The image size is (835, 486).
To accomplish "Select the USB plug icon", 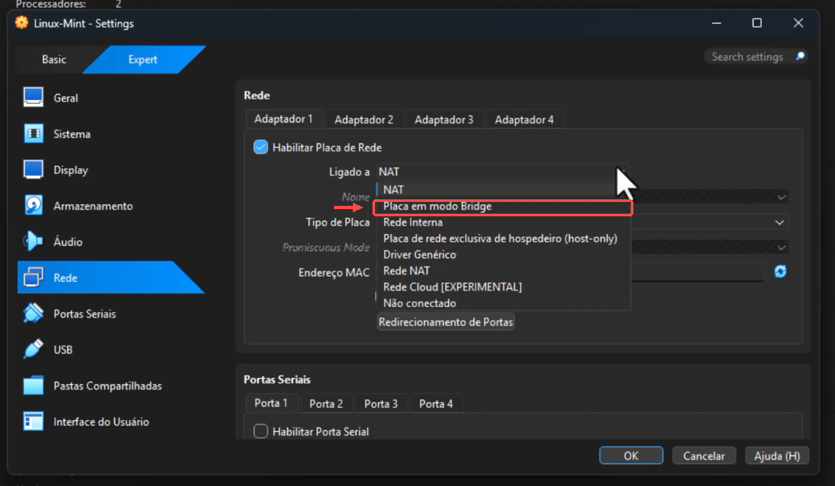I will [33, 350].
